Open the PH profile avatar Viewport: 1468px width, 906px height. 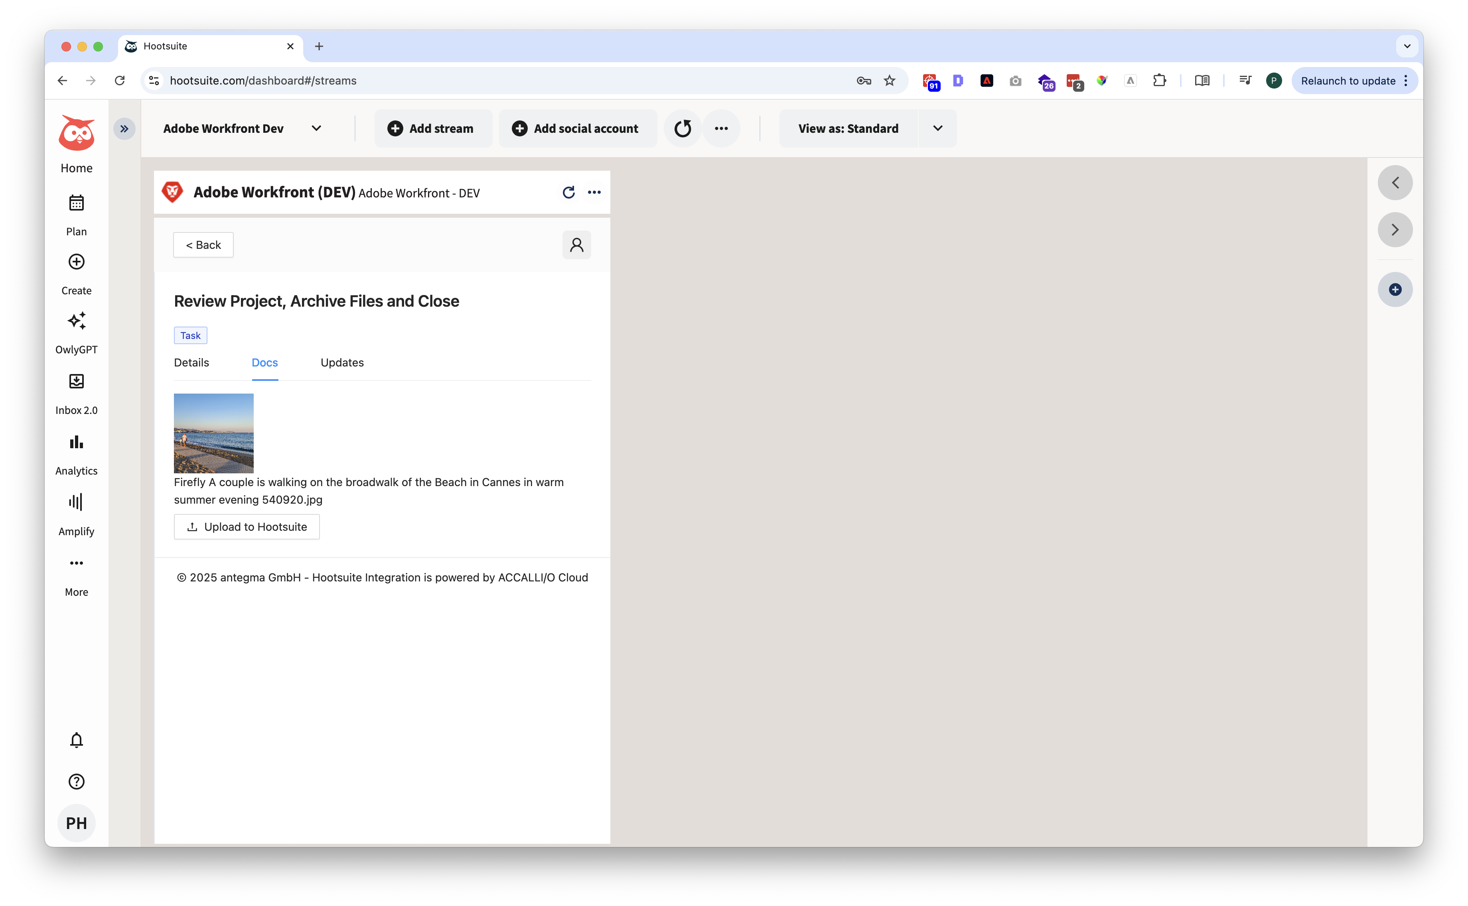click(x=76, y=823)
